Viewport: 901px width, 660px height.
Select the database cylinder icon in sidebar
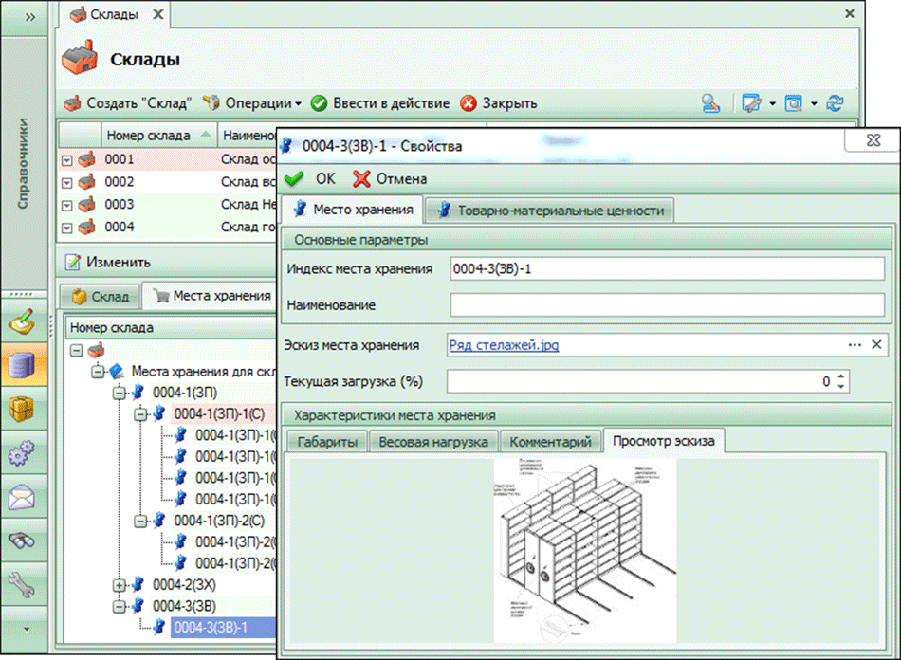click(x=23, y=365)
